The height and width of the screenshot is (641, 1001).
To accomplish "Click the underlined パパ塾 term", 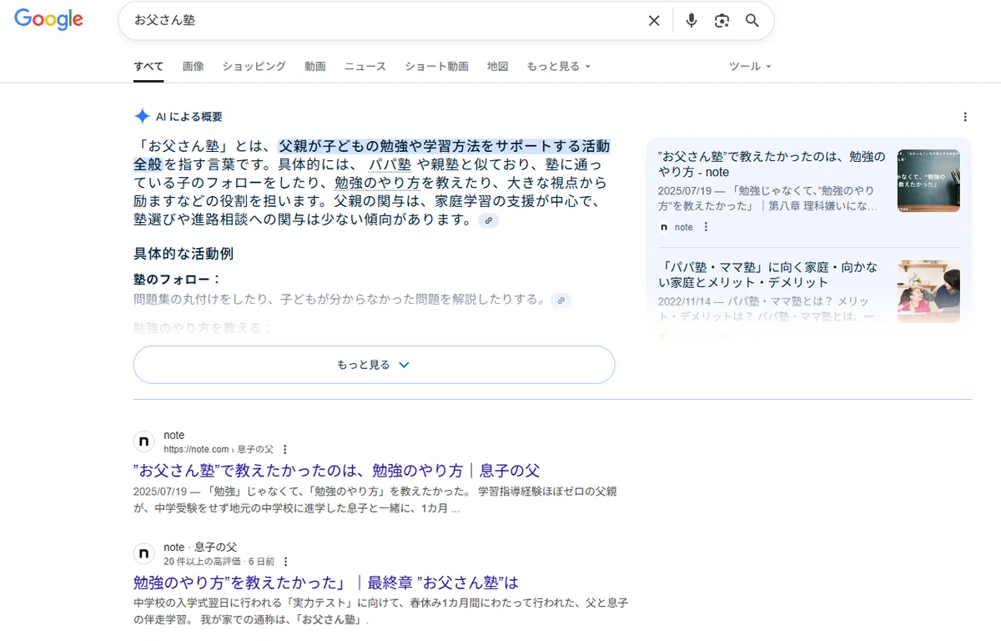I will coord(390,164).
